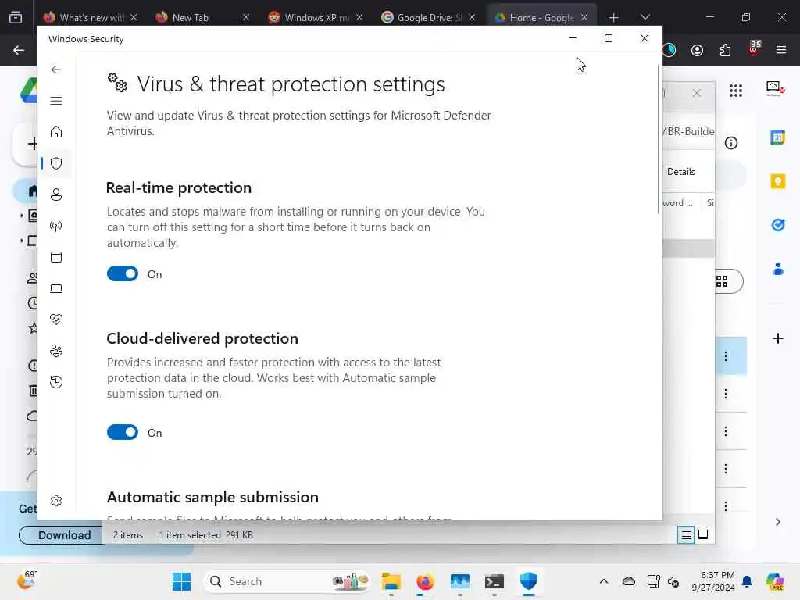Click the Drive logo in background
The width and height of the screenshot is (800, 600).
click(29, 91)
